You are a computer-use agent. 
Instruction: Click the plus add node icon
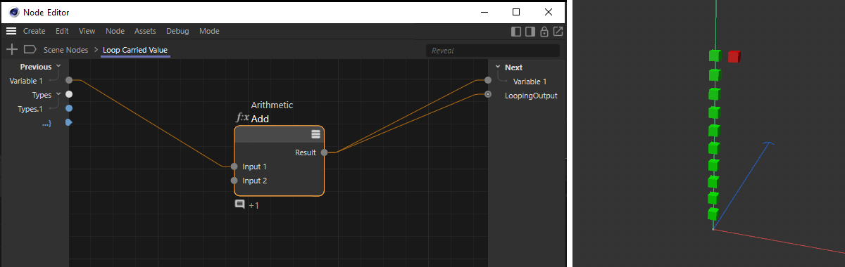coord(11,49)
